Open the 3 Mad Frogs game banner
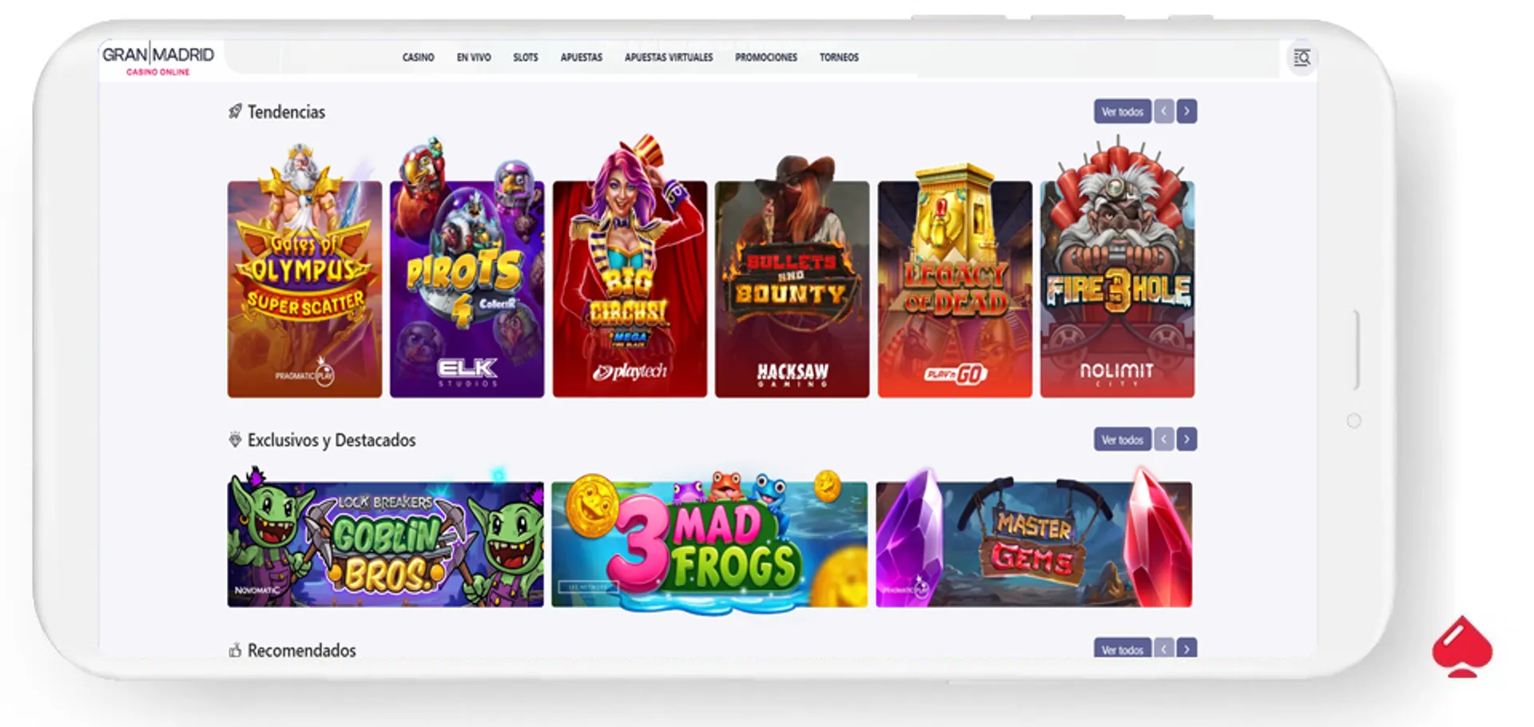1534x727 pixels. click(709, 543)
